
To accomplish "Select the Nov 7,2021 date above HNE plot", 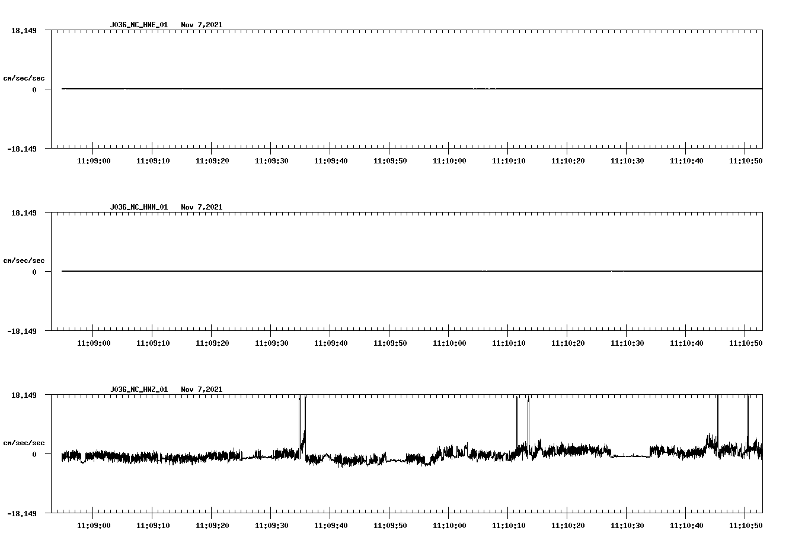I will click(202, 25).
